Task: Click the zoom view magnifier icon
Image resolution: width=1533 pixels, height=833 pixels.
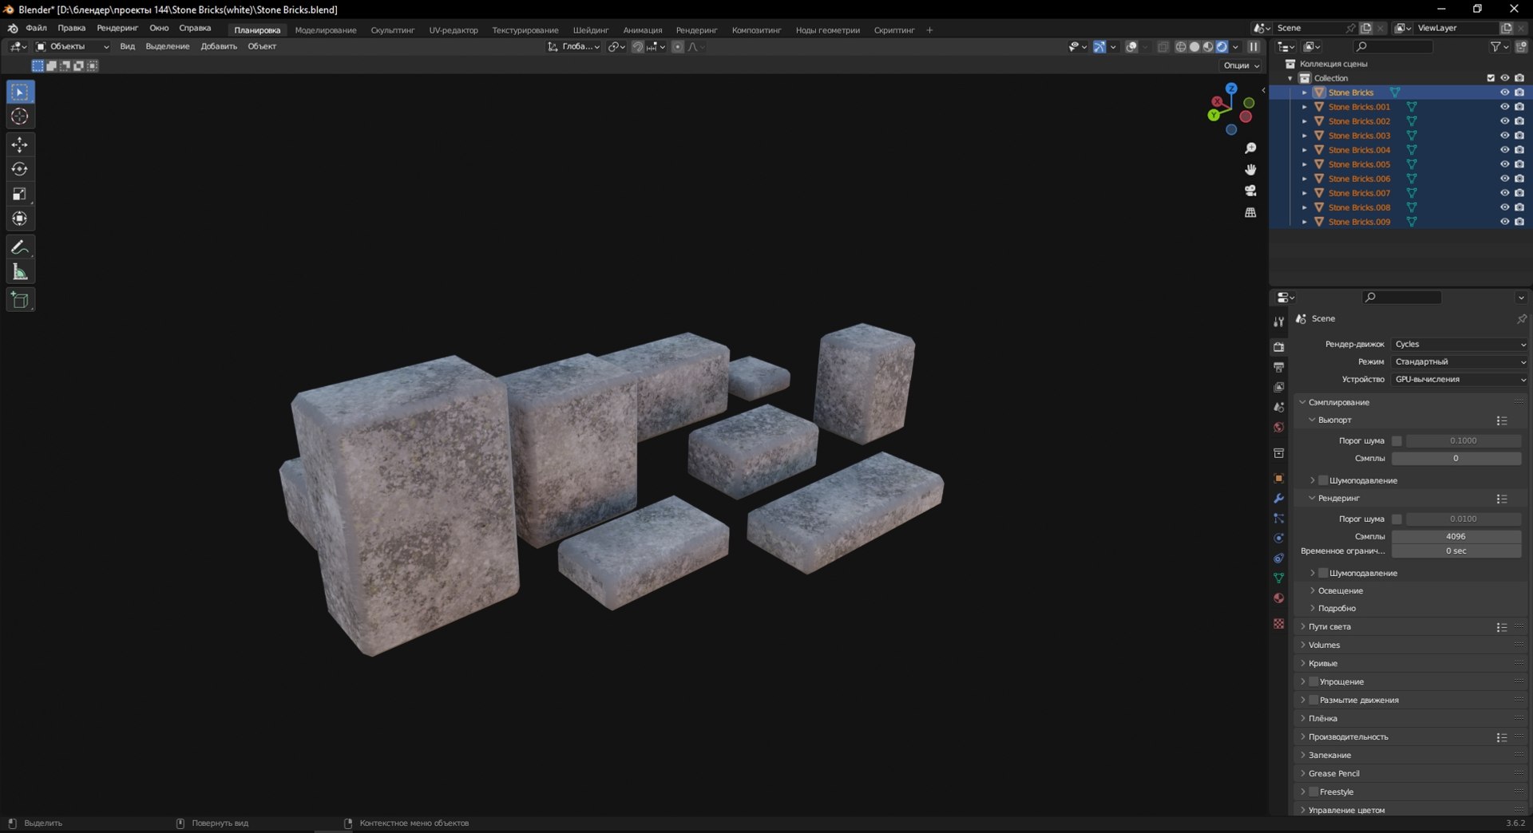Action: 1250,148
